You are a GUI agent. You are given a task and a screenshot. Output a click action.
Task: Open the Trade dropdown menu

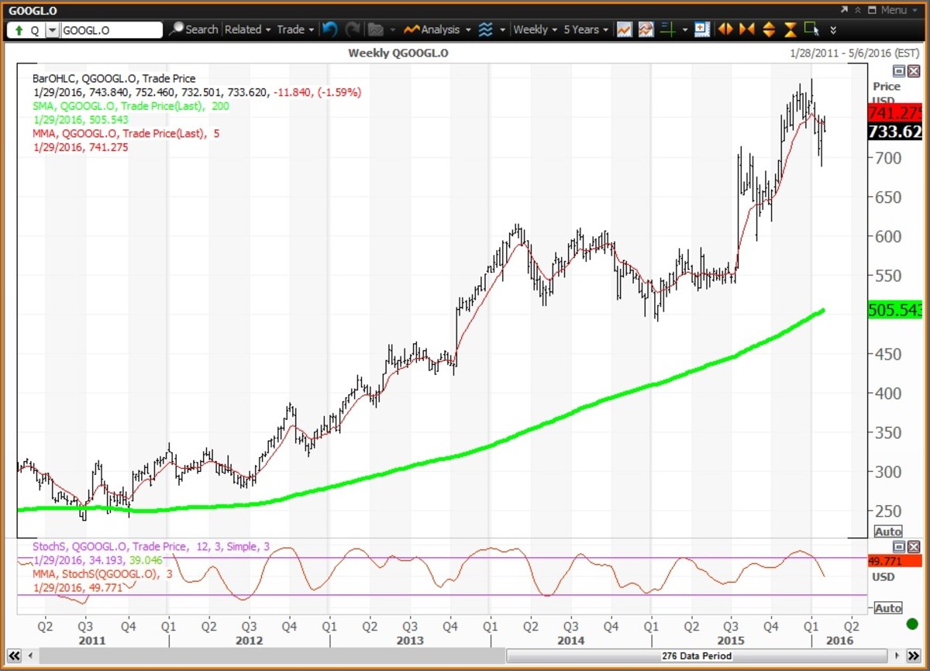[295, 29]
